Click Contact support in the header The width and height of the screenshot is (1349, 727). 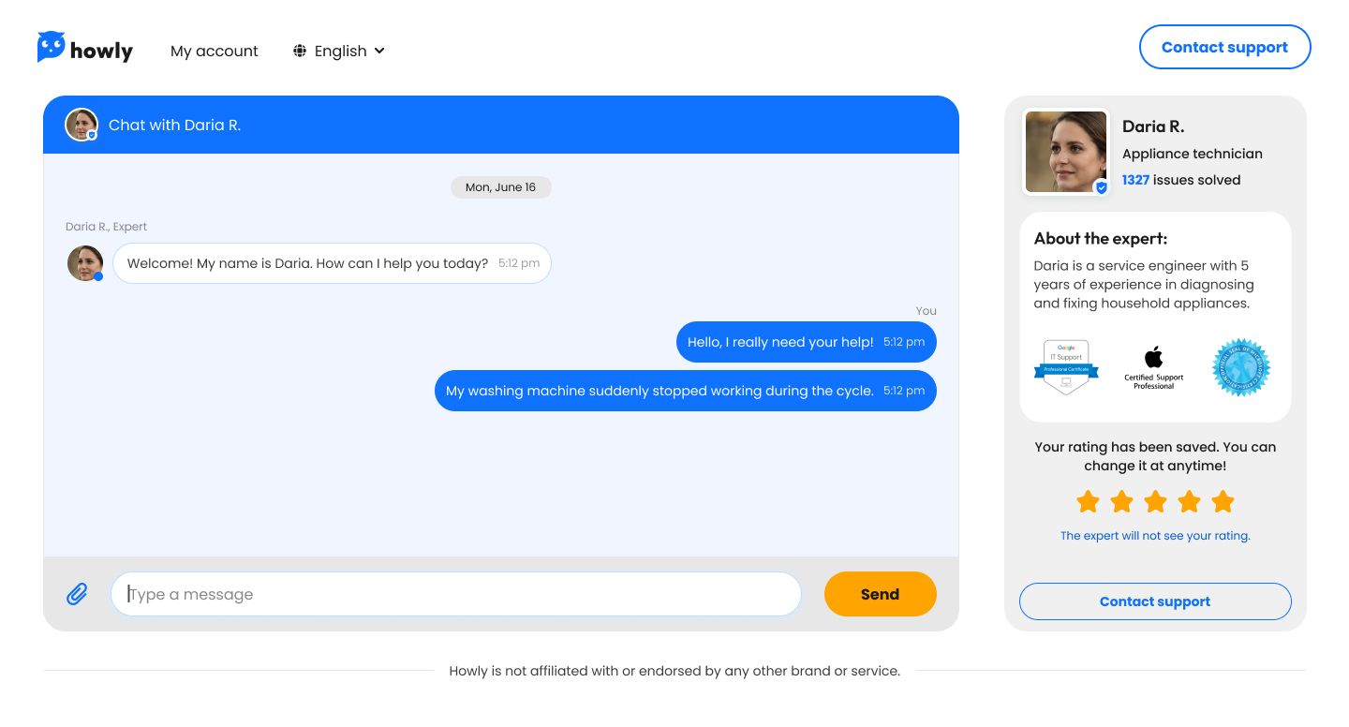click(x=1224, y=47)
